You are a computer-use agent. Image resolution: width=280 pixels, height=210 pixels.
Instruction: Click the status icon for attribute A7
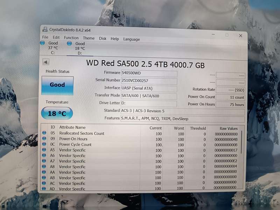44,161
